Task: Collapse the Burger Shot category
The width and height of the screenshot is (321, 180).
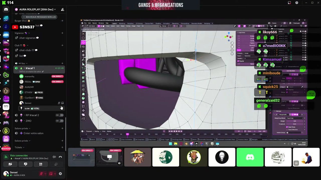Action: [23, 21]
